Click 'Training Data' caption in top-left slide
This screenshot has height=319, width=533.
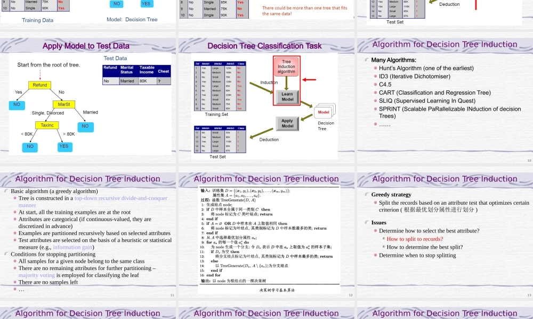[x=38, y=20]
